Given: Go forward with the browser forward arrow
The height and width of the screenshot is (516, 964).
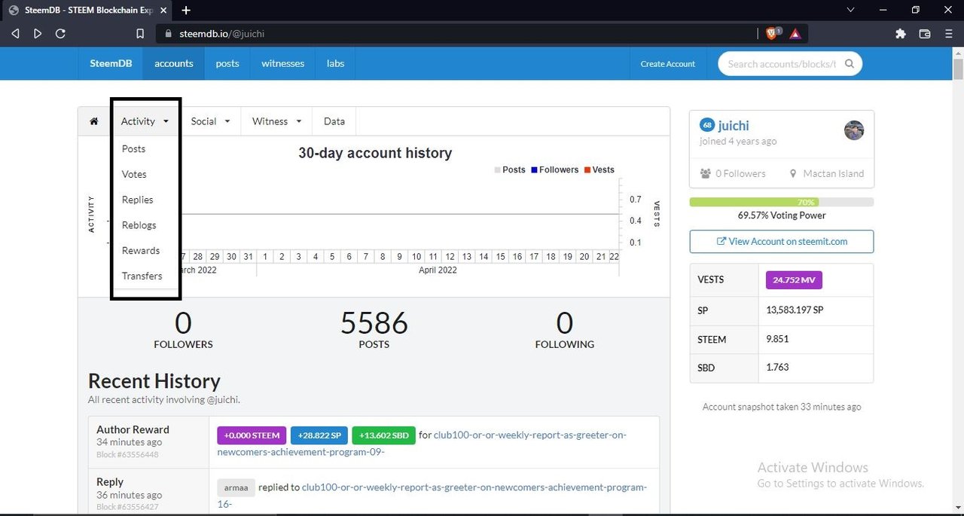Looking at the screenshot, I should pos(38,33).
